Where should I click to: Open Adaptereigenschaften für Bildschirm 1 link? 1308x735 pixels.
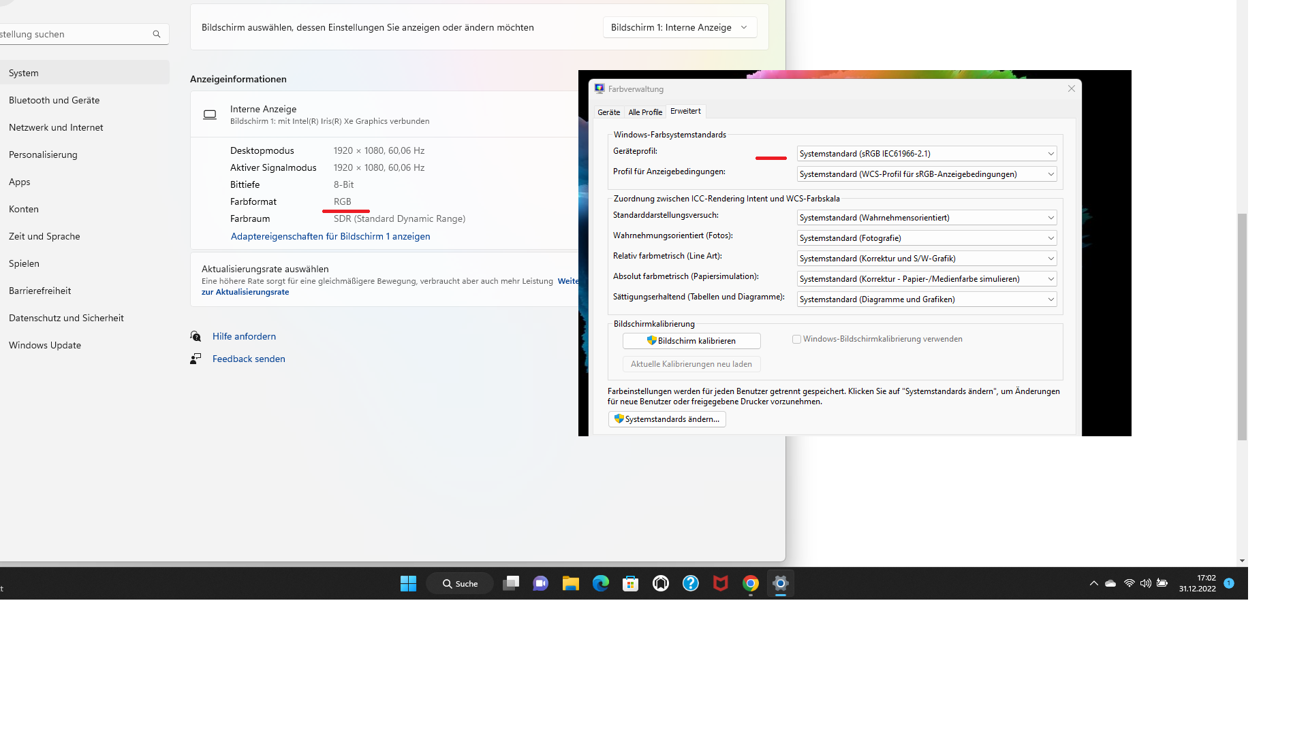click(330, 236)
